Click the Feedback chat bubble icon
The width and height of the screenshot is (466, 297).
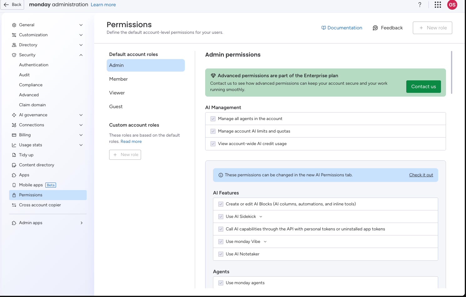[x=375, y=28]
